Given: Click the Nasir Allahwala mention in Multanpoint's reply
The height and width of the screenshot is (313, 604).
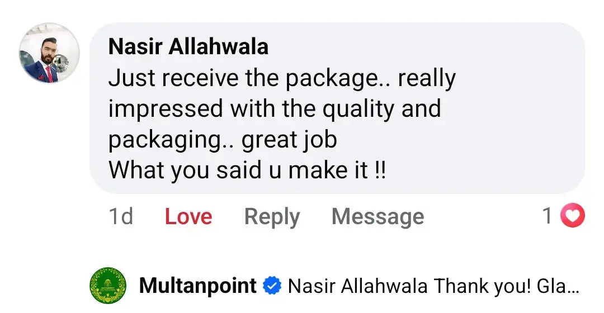Looking at the screenshot, I should pyautogui.click(x=358, y=286).
